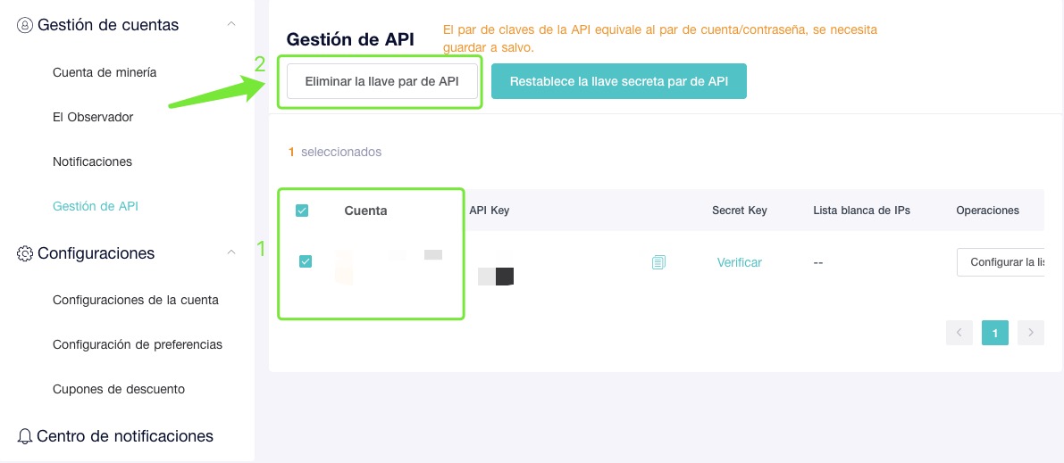This screenshot has width=1064, height=463.
Task: Click Eliminar la llave par de API
Action: click(382, 81)
